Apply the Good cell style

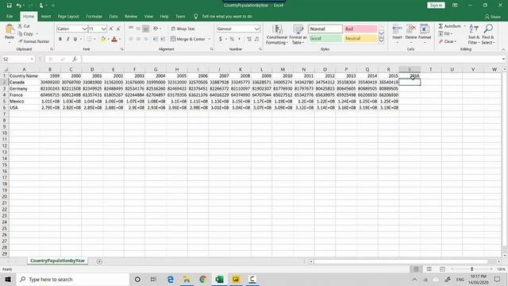point(325,39)
